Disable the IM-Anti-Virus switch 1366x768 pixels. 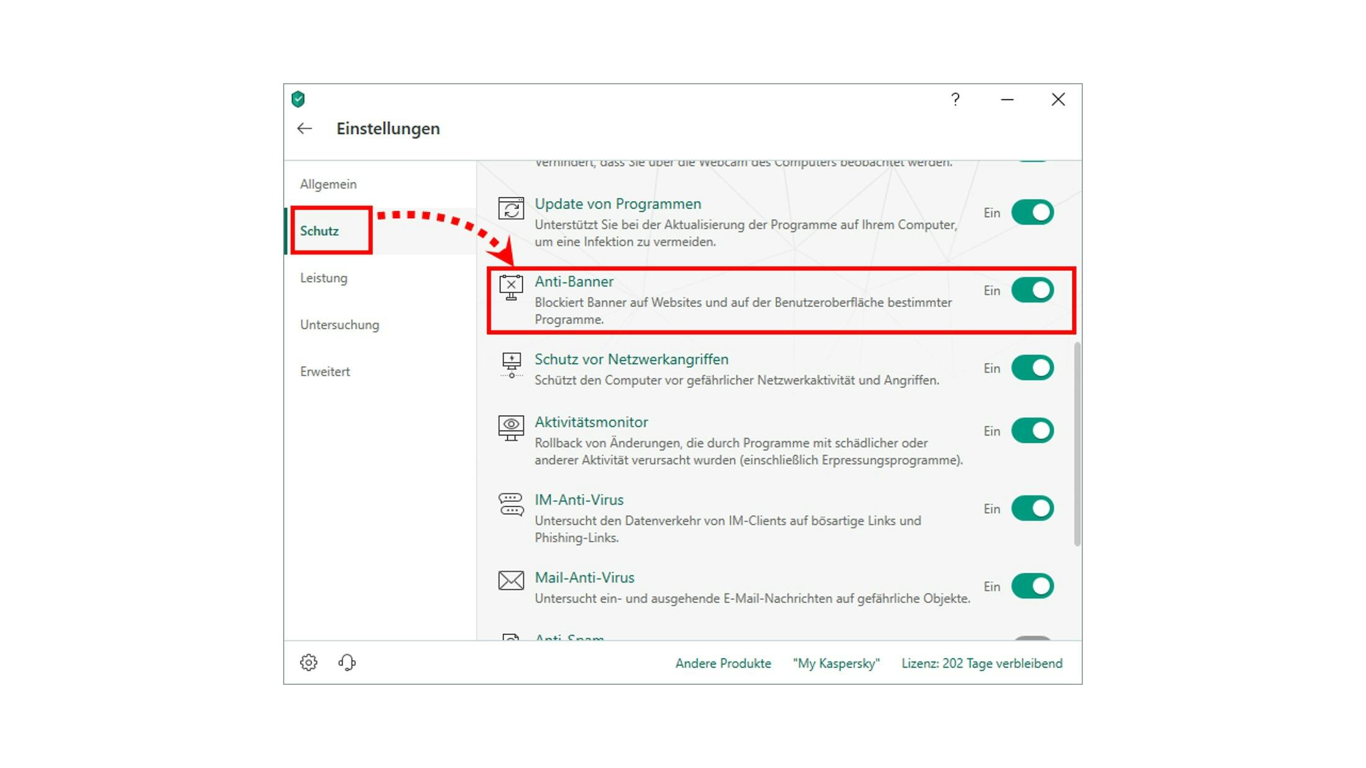coord(1033,508)
